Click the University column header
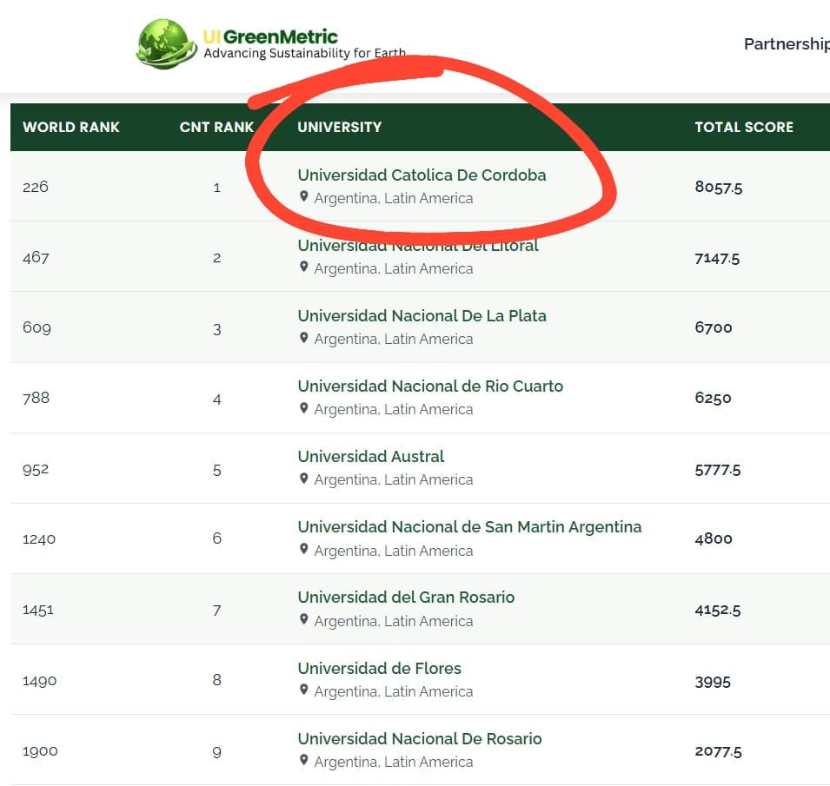 tap(339, 127)
